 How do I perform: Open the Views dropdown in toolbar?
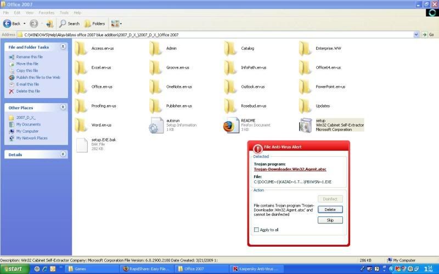(116, 24)
